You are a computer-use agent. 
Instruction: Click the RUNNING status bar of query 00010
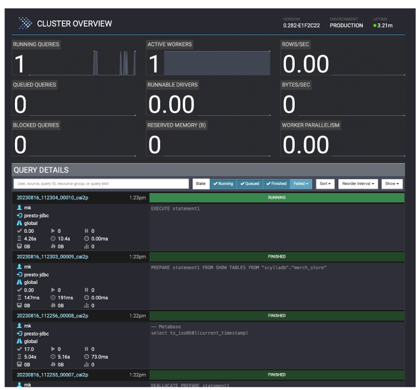click(x=277, y=197)
